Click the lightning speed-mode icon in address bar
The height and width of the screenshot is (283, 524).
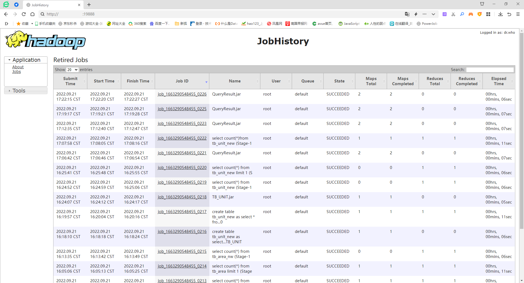click(416, 14)
